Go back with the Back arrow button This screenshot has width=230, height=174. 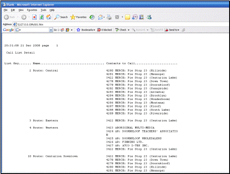9,17
